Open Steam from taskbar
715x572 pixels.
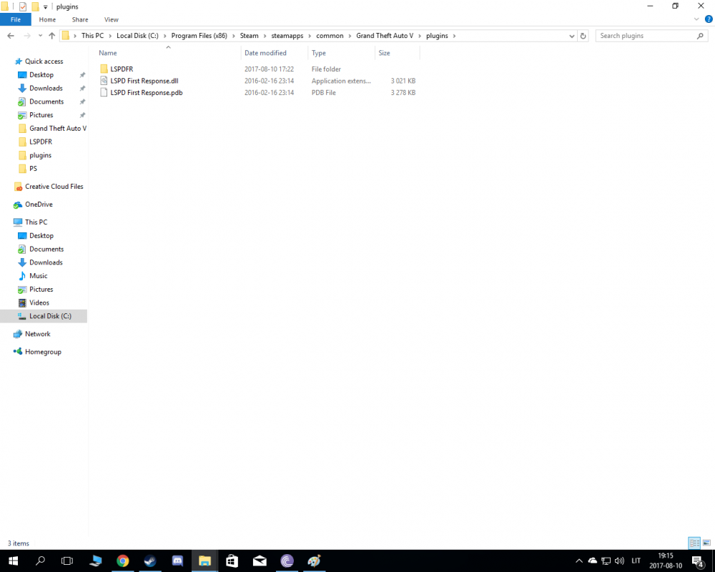click(150, 561)
